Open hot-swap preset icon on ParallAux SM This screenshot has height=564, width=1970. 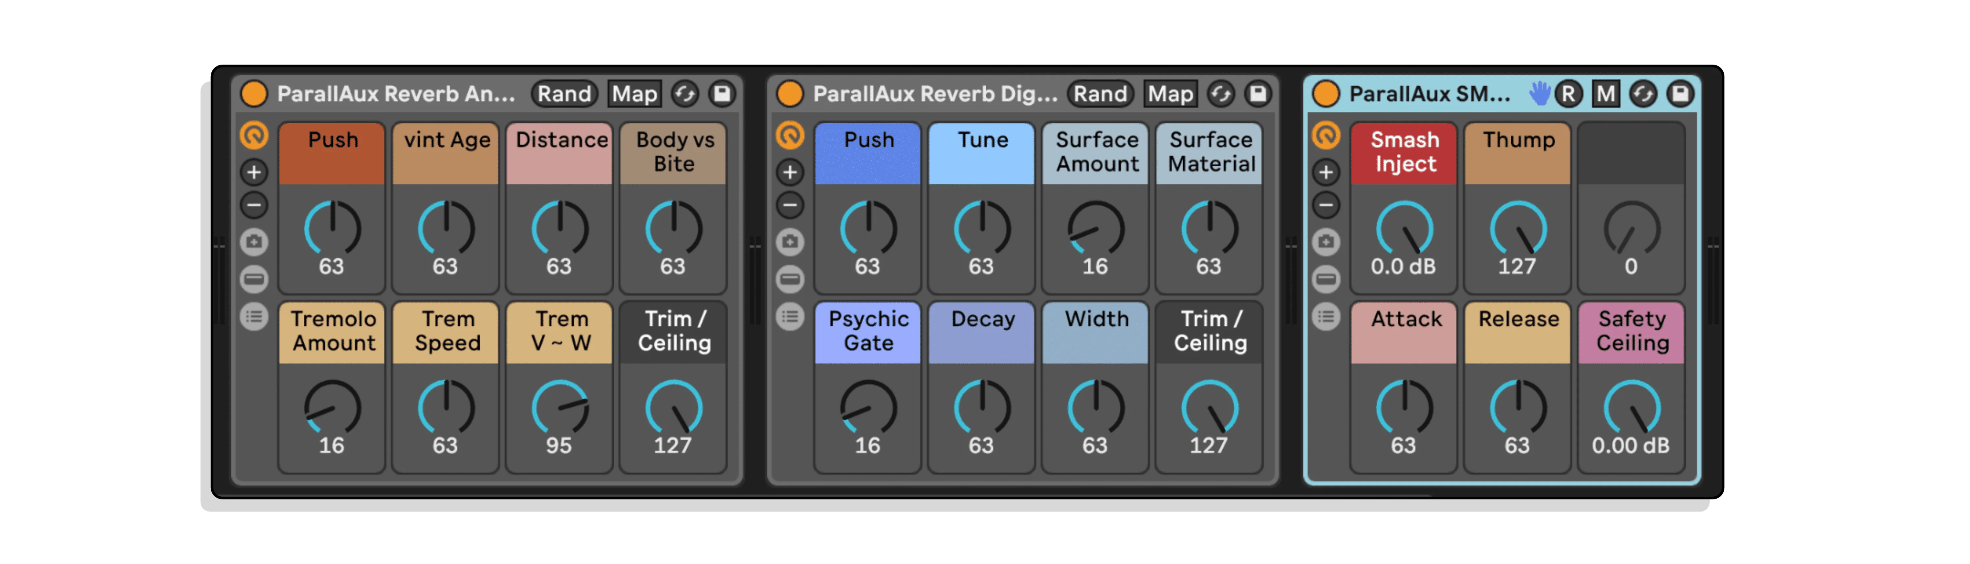click(x=1643, y=94)
